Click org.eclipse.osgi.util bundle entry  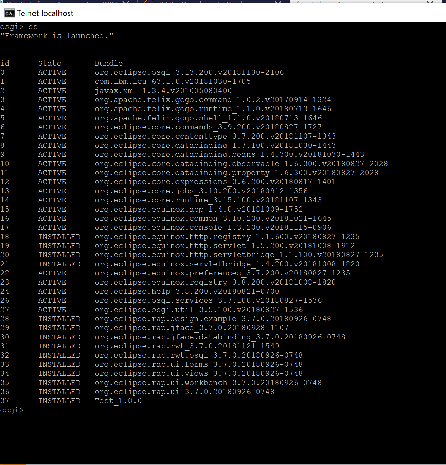tap(199, 310)
